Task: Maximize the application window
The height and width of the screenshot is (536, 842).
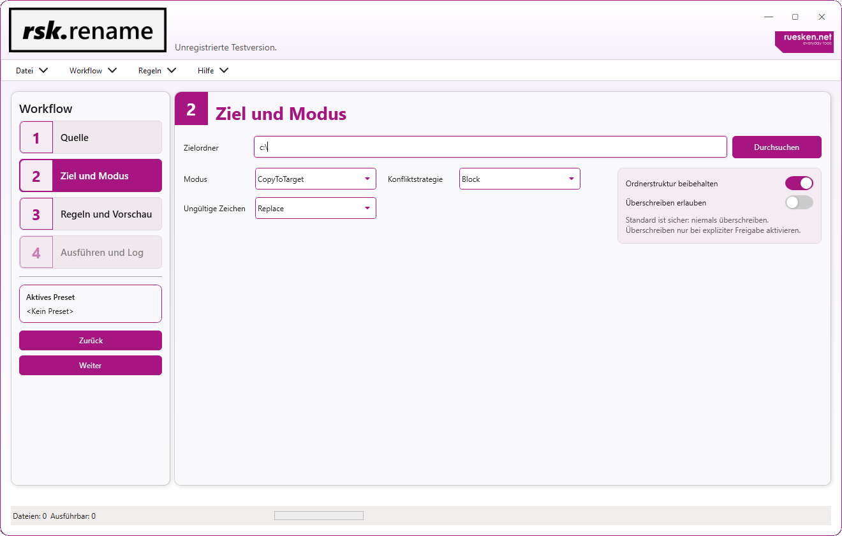Action: [x=795, y=17]
